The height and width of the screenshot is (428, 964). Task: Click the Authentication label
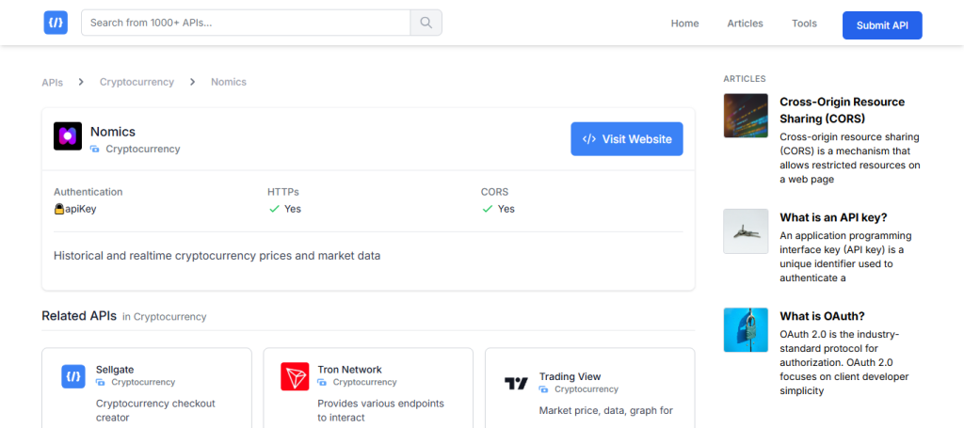pyautogui.click(x=88, y=192)
